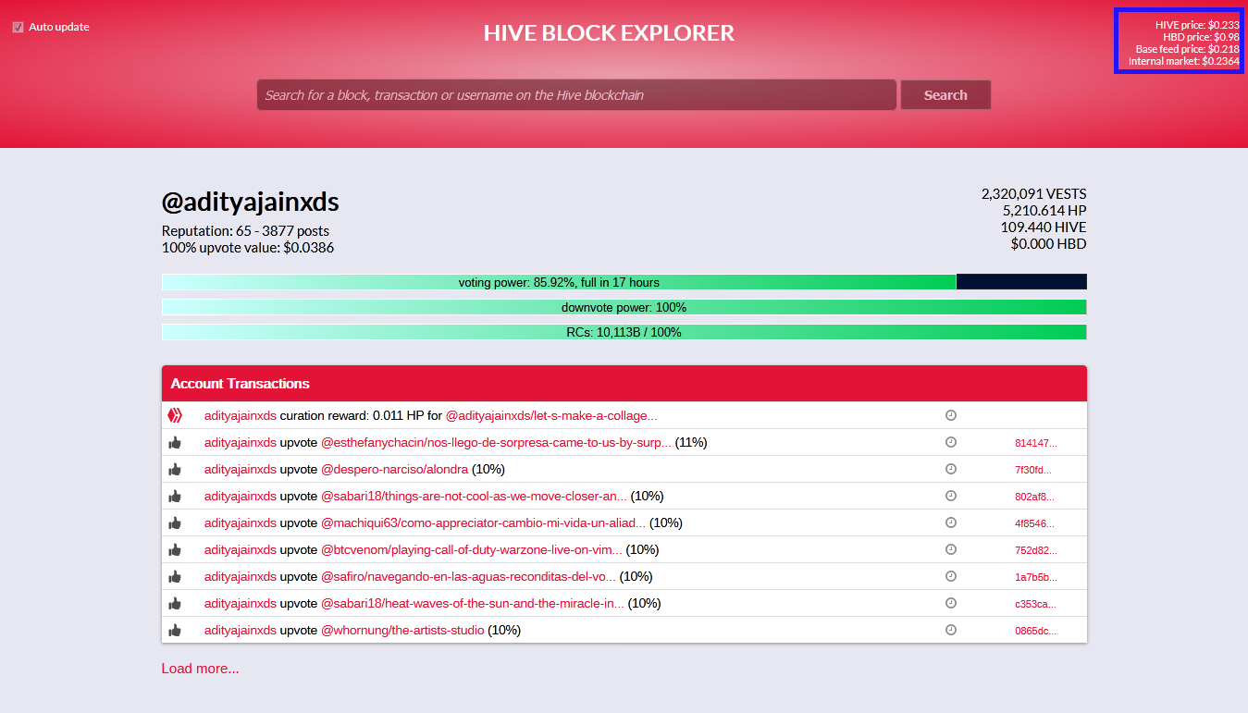Open transaction 814147...
Screen dimensions: 1248x713
pyautogui.click(x=1035, y=444)
